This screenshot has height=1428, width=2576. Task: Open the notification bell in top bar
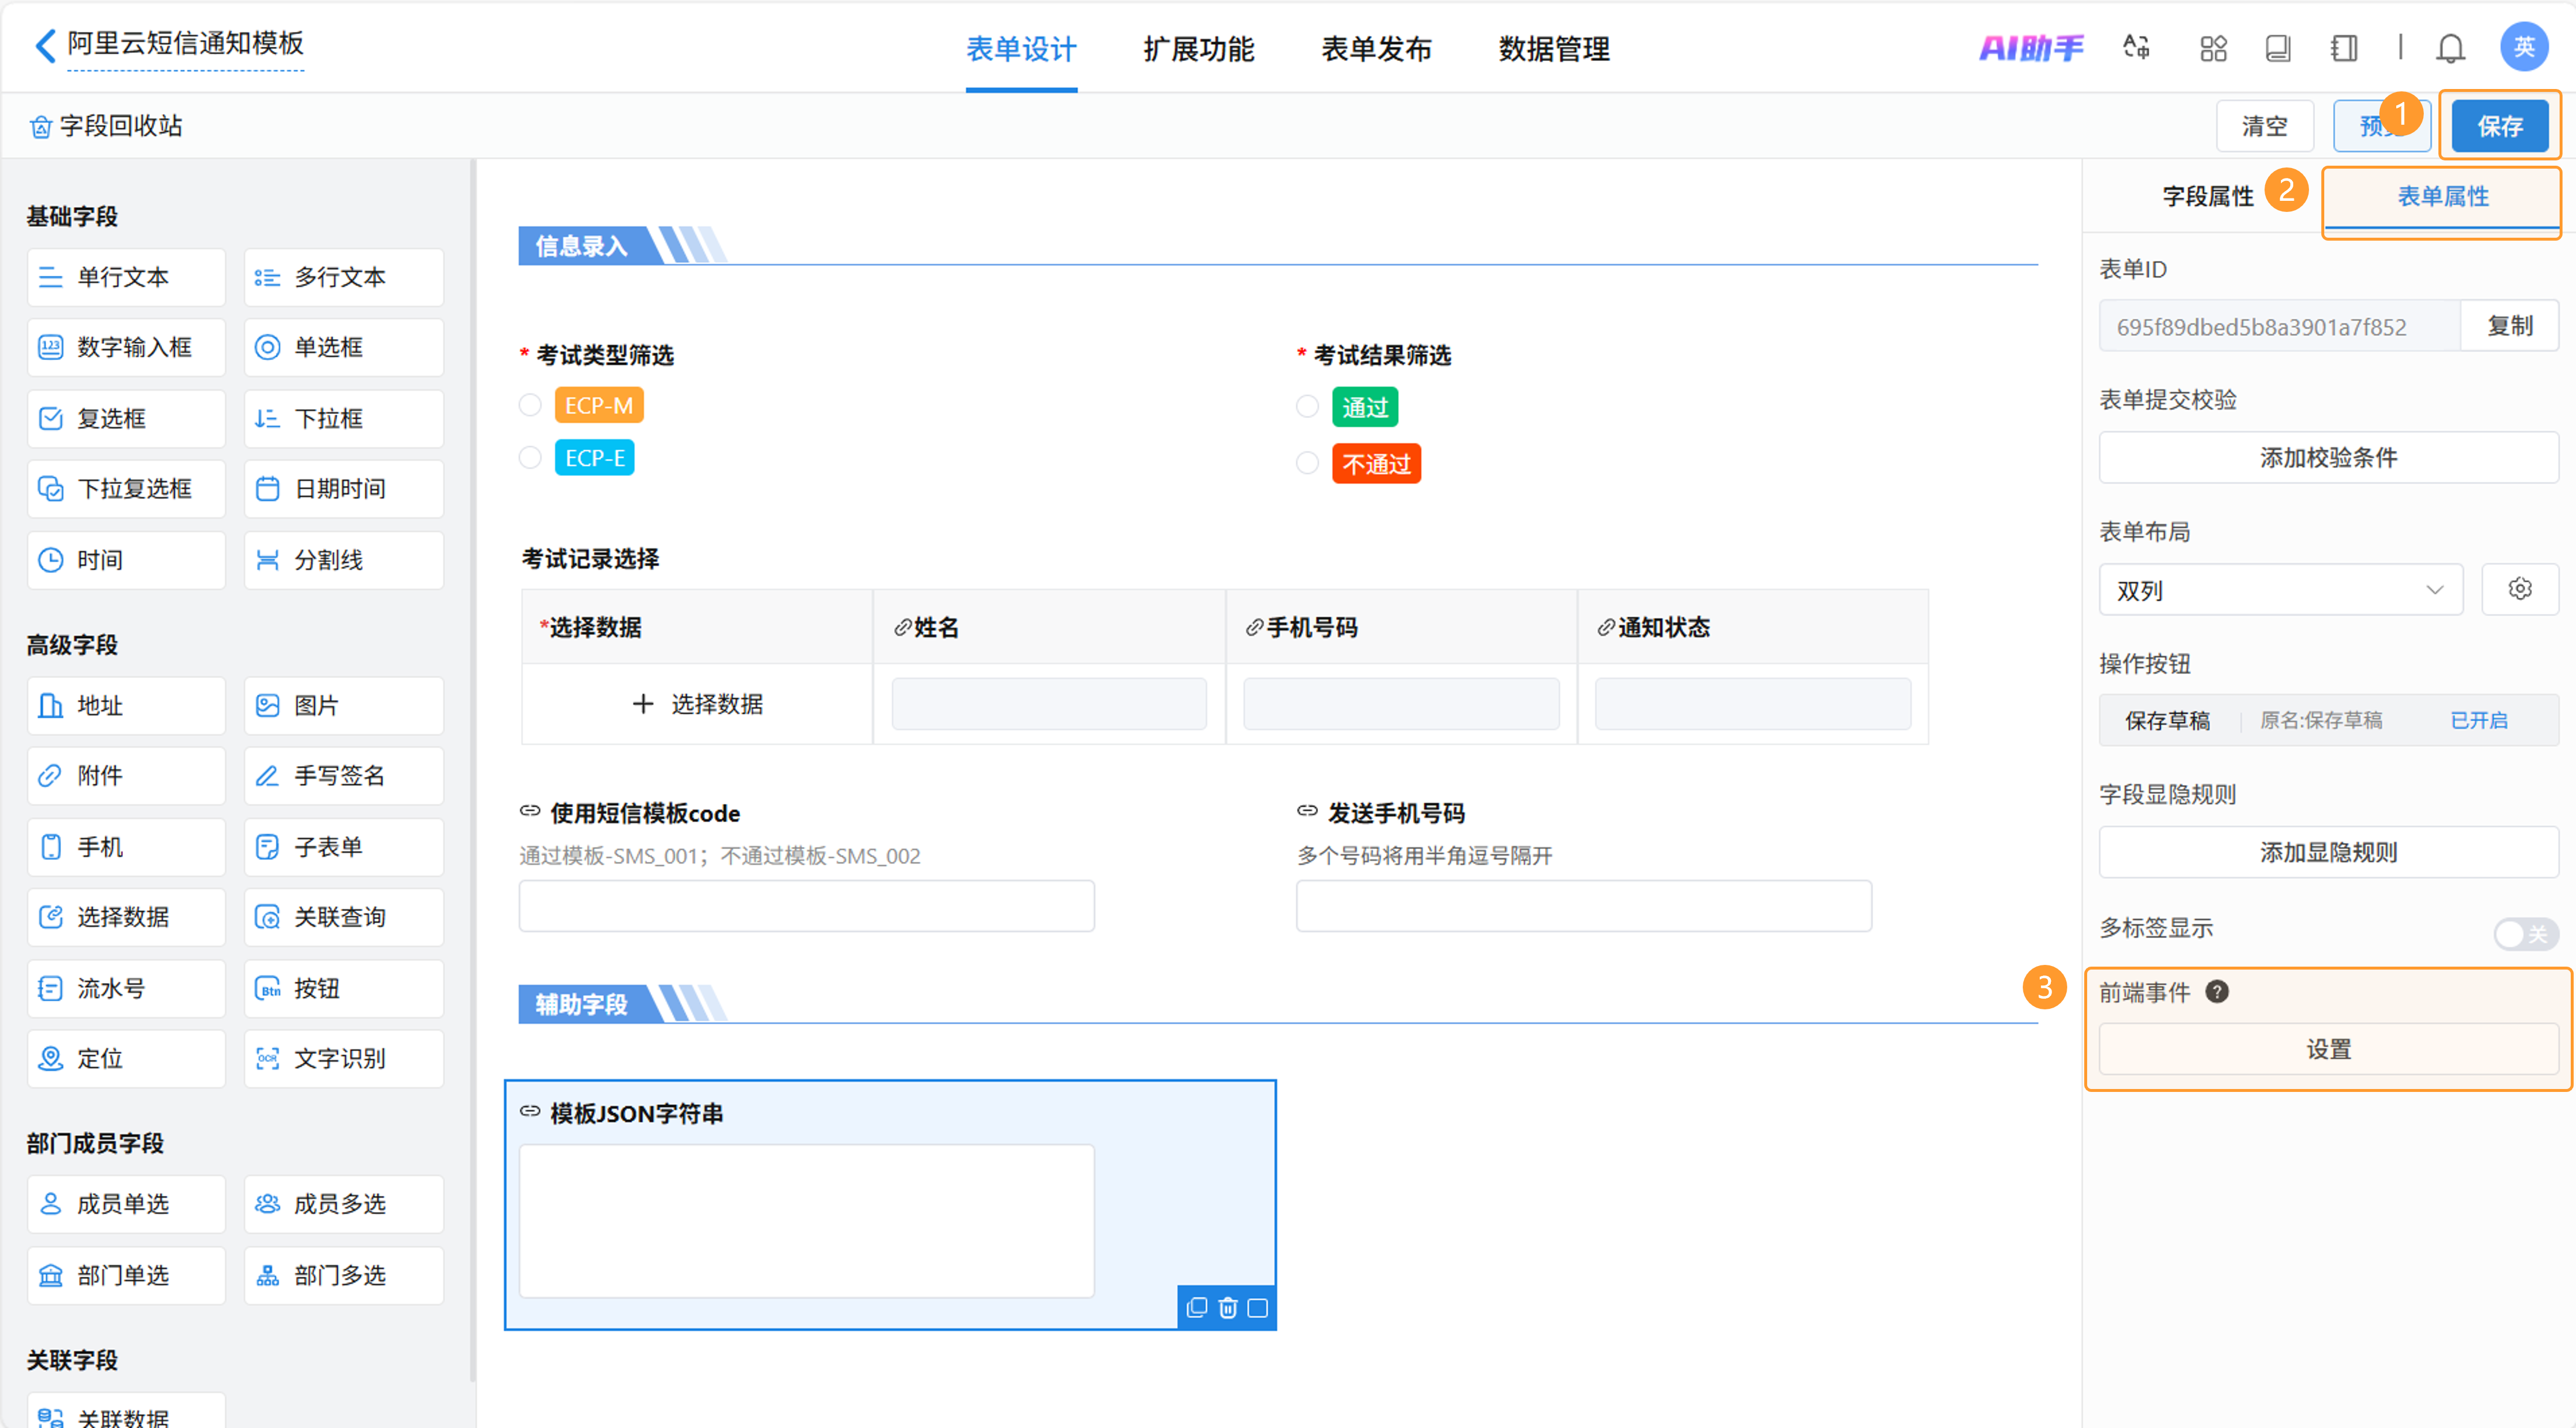click(2451, 47)
